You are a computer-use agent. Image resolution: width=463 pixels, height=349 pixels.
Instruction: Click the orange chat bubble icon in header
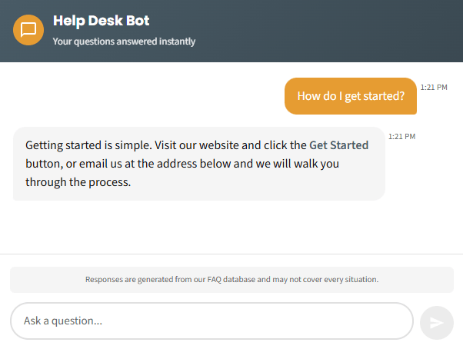pos(28,30)
